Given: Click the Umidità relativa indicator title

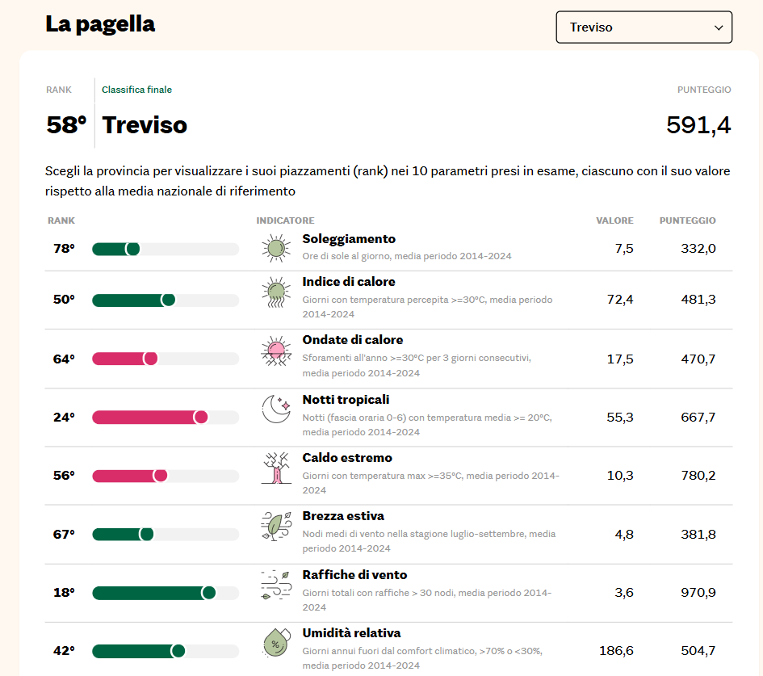Looking at the screenshot, I should tap(351, 633).
